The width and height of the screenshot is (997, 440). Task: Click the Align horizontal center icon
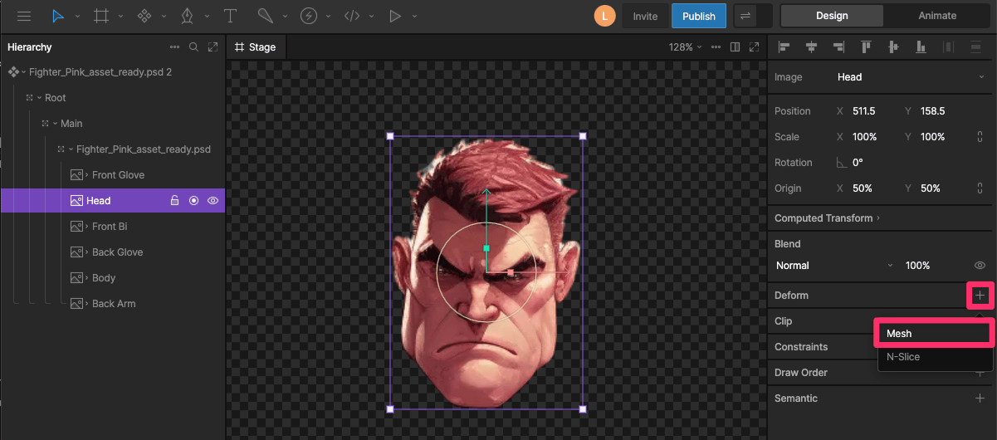click(x=811, y=47)
